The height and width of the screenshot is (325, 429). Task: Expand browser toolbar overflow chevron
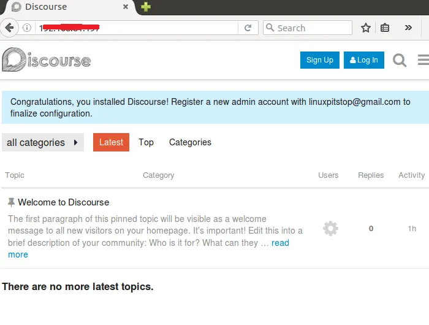409,28
